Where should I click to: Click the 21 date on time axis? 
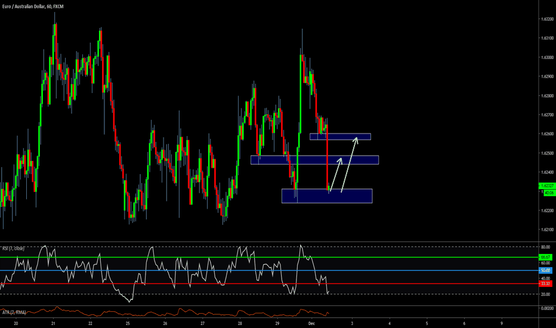click(x=53, y=323)
